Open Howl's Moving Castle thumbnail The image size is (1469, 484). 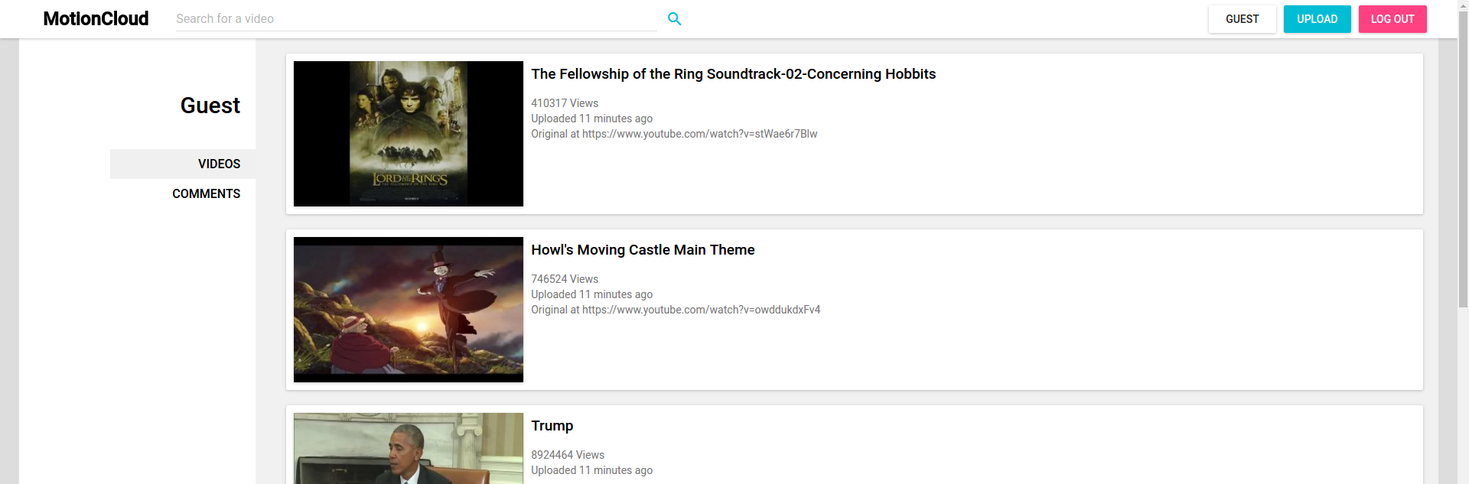pyautogui.click(x=409, y=310)
